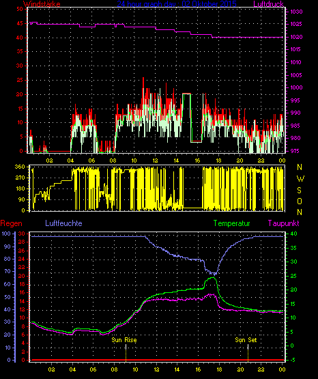The image size is (318, 379).
Task: Click the Luftdruck legend label
Action: click(268, 4)
